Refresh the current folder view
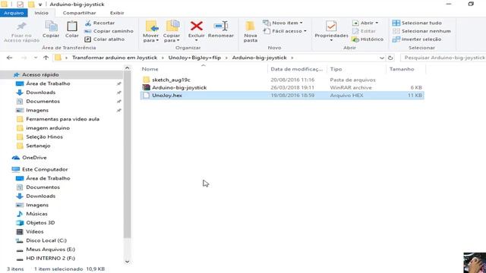 [x=390, y=58]
